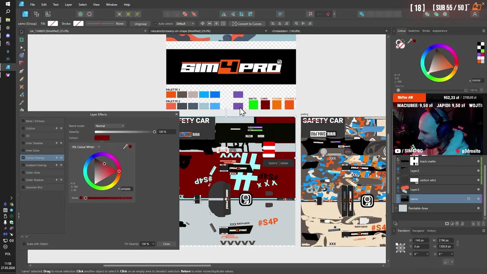The height and width of the screenshot is (274, 487).
Task: Click the plus button beside Outline effect
Action: tap(56, 128)
